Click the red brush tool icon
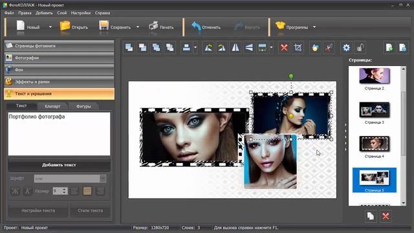The height and width of the screenshot is (233, 414). tap(329, 48)
